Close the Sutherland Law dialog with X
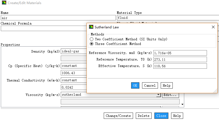The width and height of the screenshot is (219, 121). pyautogui.click(x=213, y=27)
